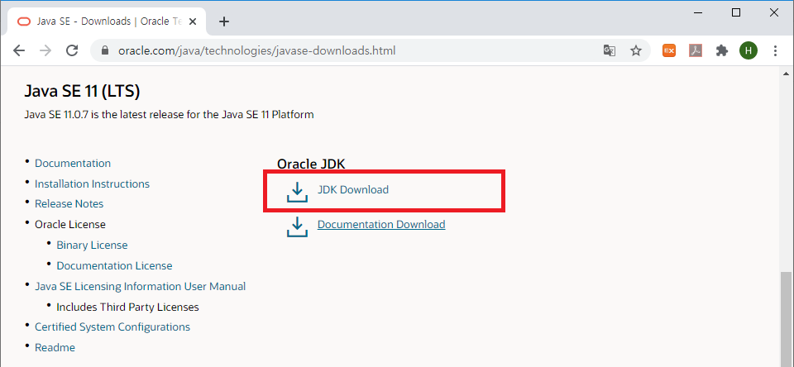Click the Oracle JDK heading
794x367 pixels.
coord(311,164)
